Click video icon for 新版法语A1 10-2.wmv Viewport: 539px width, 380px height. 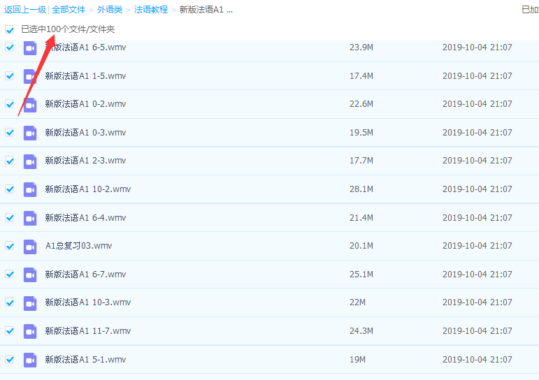point(30,189)
